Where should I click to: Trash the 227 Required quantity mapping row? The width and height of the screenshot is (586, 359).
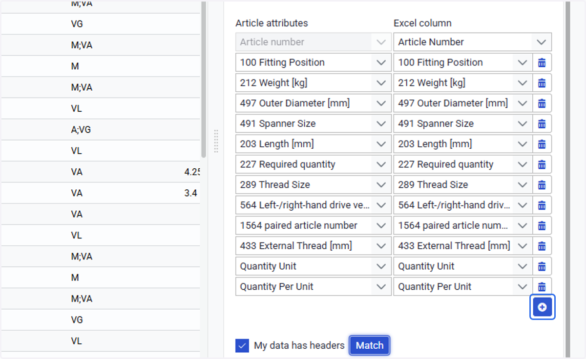(x=542, y=164)
